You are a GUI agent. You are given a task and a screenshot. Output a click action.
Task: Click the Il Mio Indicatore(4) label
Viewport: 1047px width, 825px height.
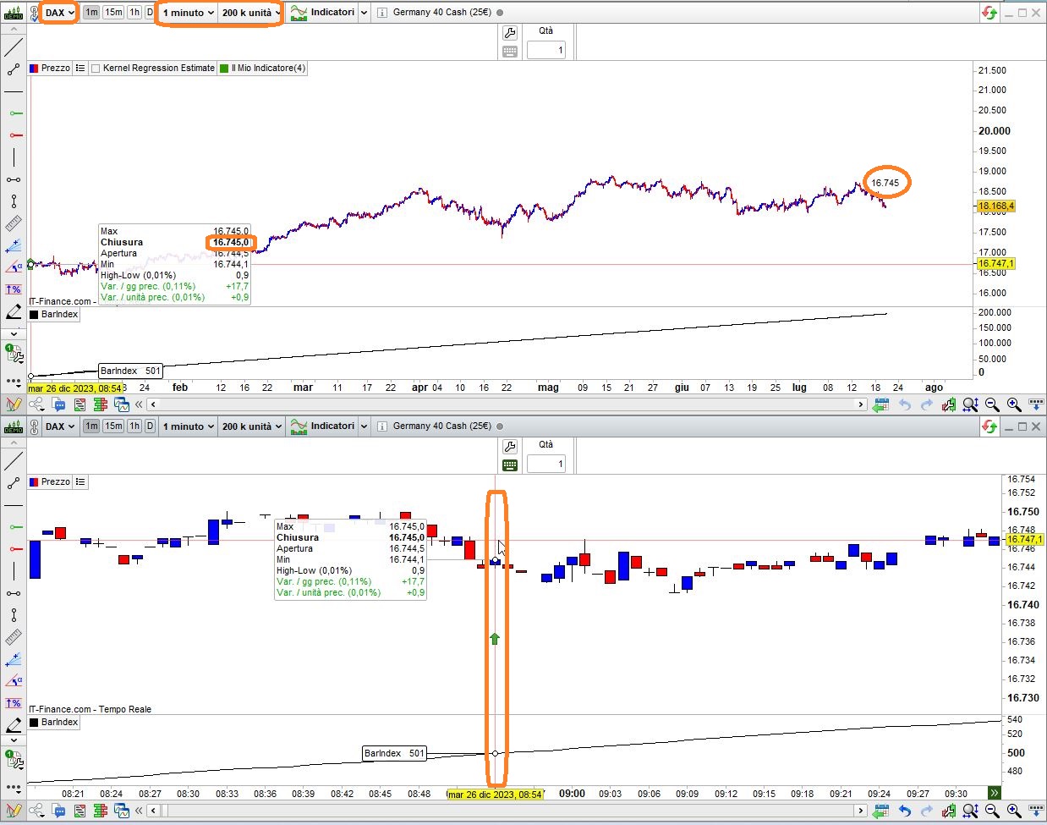coord(269,69)
